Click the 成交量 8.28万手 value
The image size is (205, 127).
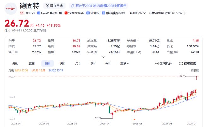[x=114, y=41]
